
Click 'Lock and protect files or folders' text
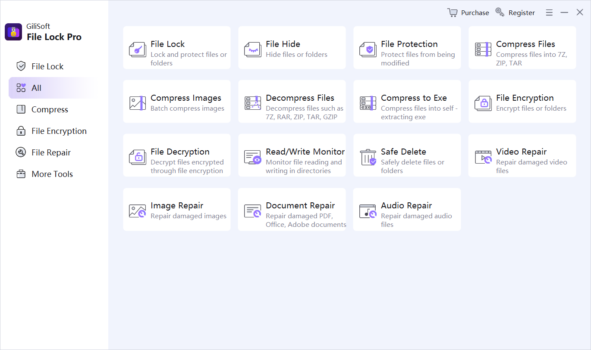pyautogui.click(x=189, y=59)
